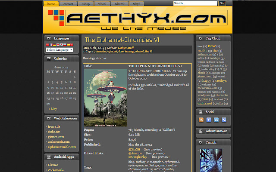Open the jpcars.de web reference
The width and height of the screenshot is (276, 172).
[54, 126]
